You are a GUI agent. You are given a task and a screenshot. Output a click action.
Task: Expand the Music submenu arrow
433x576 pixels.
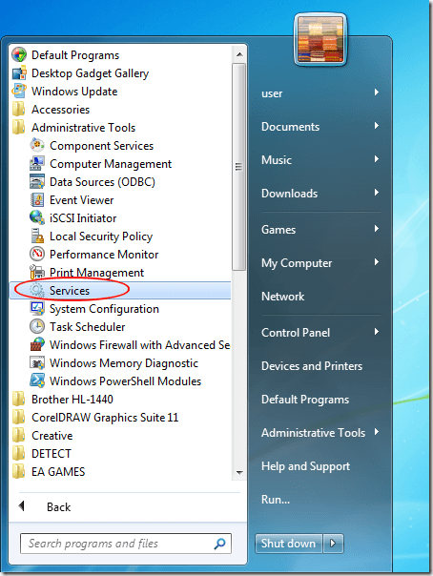[376, 159]
